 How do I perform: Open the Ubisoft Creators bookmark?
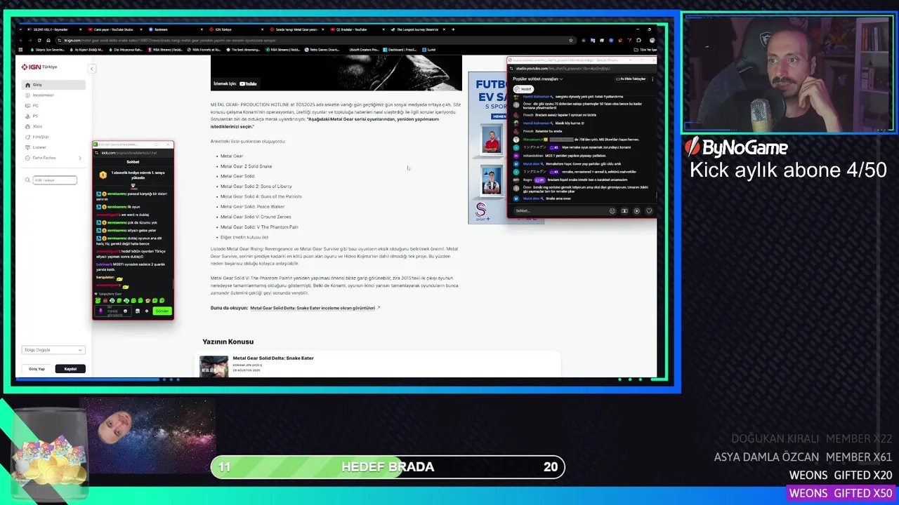[362, 50]
